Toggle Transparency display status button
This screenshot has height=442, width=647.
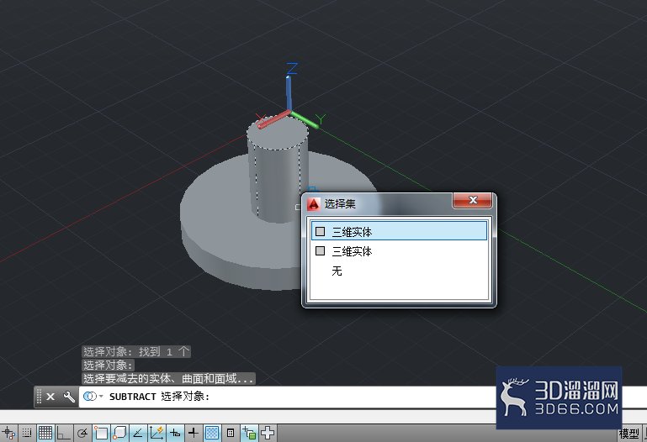[x=212, y=433]
